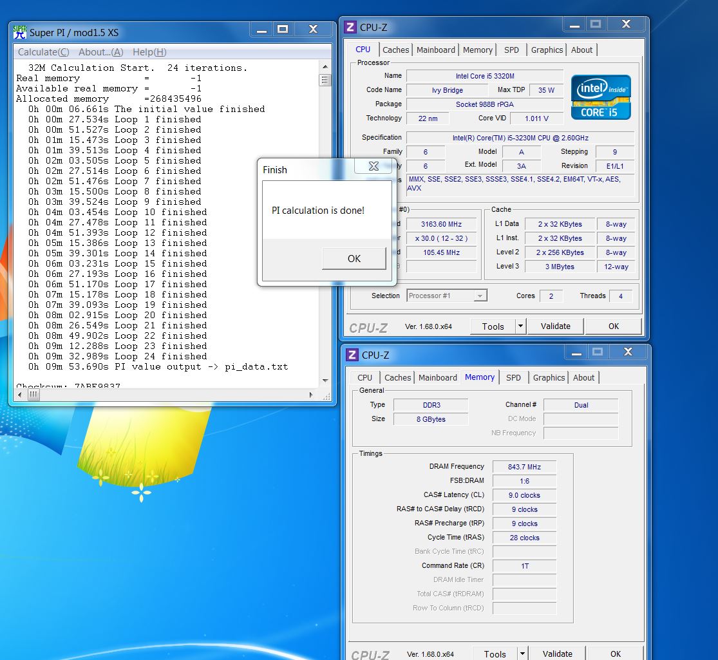Click OK button in upper CPU-Z window
Screen dimensions: 718x660
pos(614,326)
